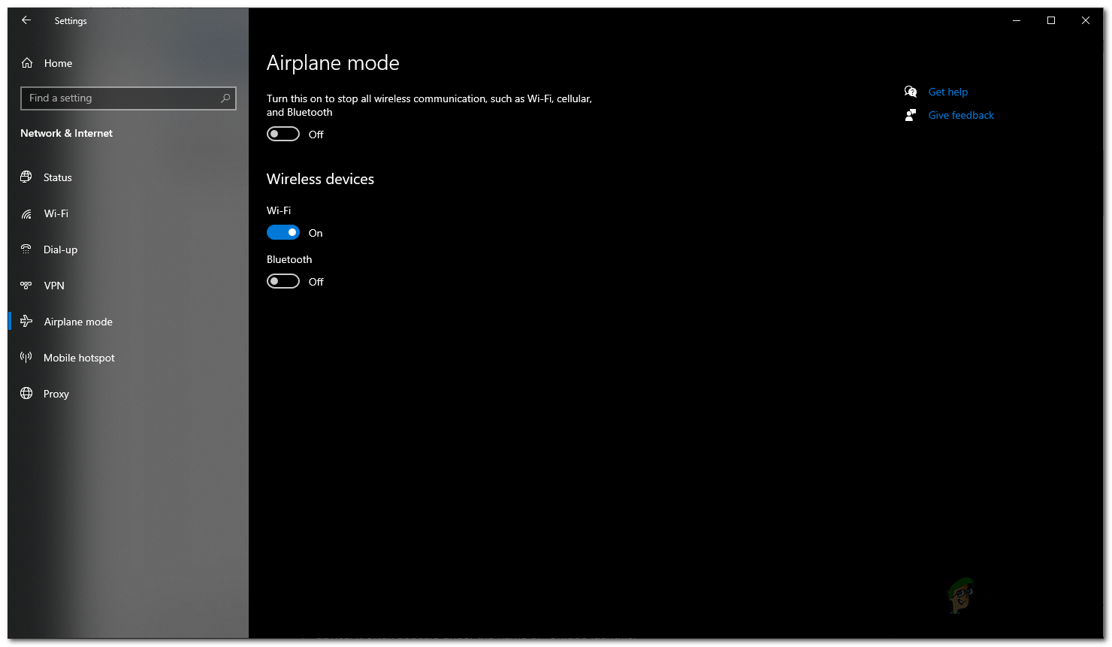This screenshot has width=1112, height=647.
Task: Turn on Airplane mode toggle
Action: [x=283, y=134]
